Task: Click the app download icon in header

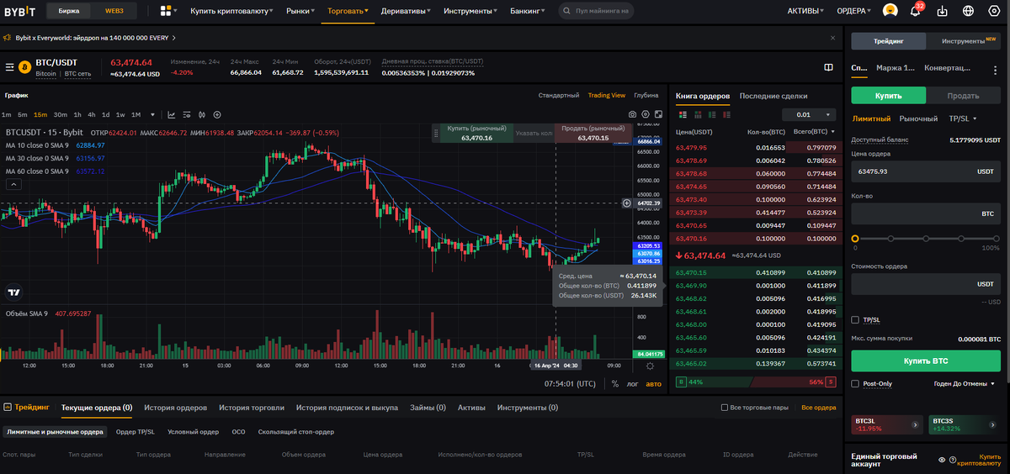Action: [942, 11]
